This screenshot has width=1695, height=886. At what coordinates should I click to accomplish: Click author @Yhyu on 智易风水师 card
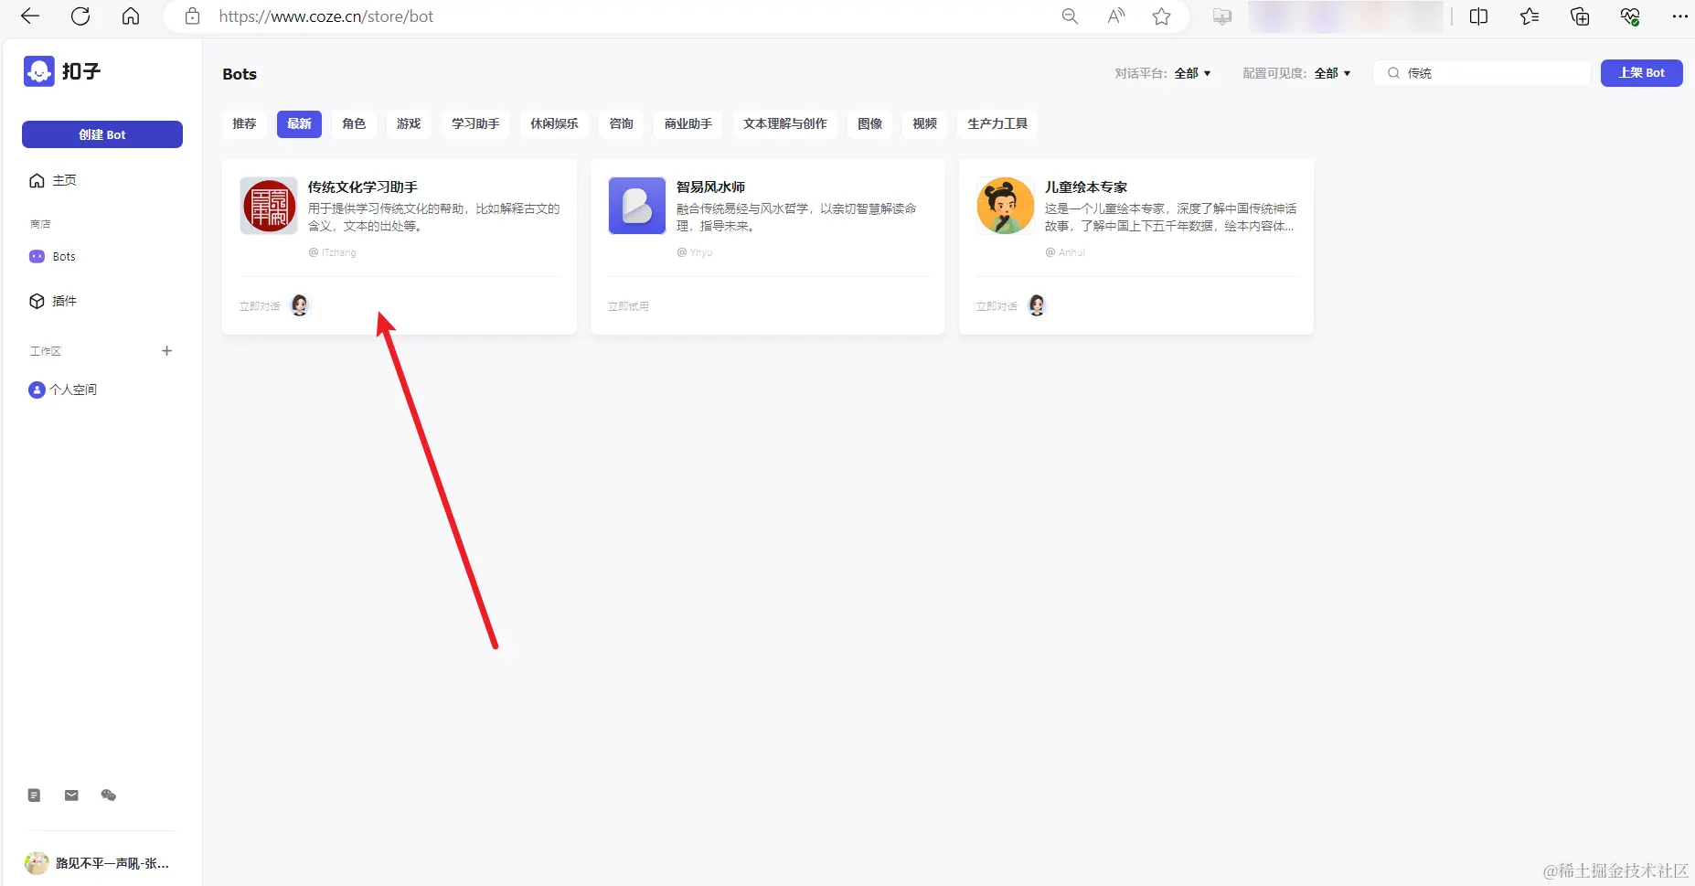coord(695,252)
